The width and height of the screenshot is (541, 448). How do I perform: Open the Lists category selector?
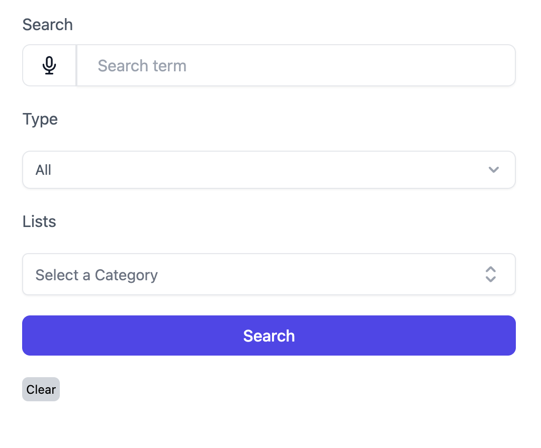(x=268, y=274)
